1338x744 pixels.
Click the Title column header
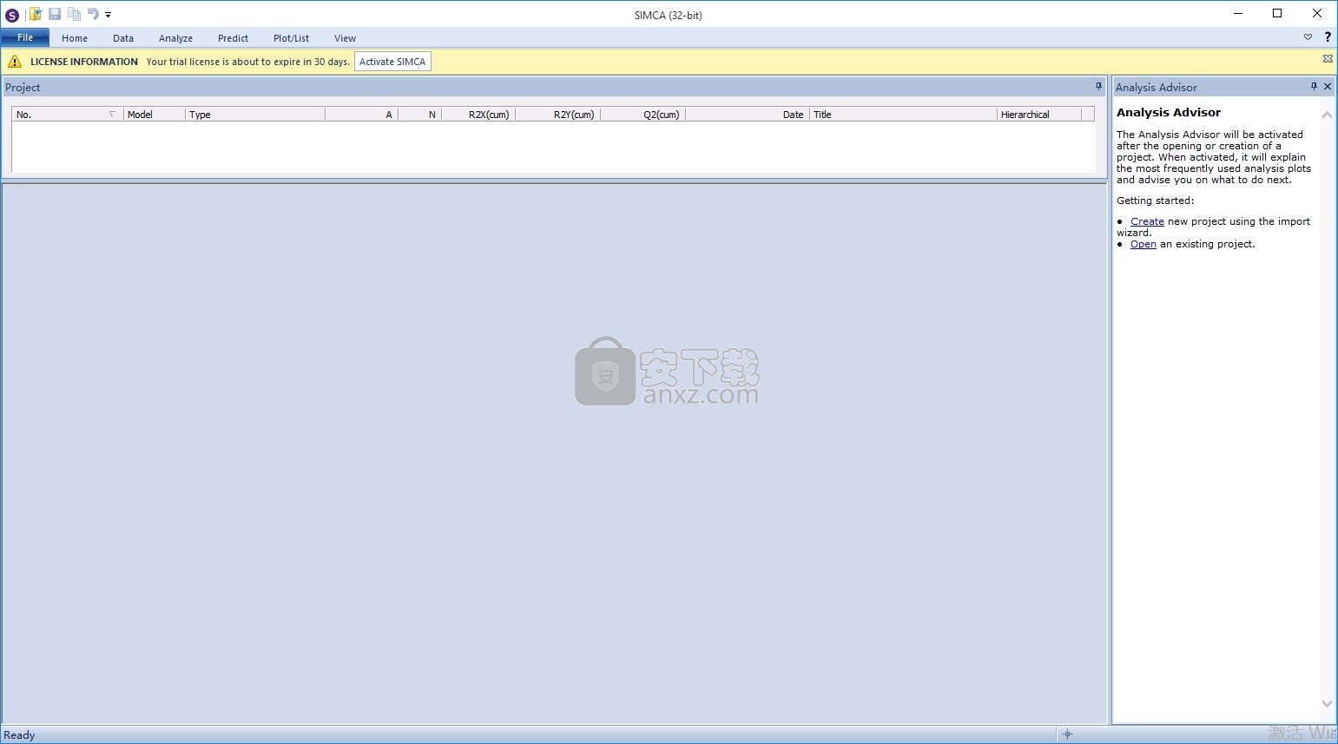pos(903,115)
